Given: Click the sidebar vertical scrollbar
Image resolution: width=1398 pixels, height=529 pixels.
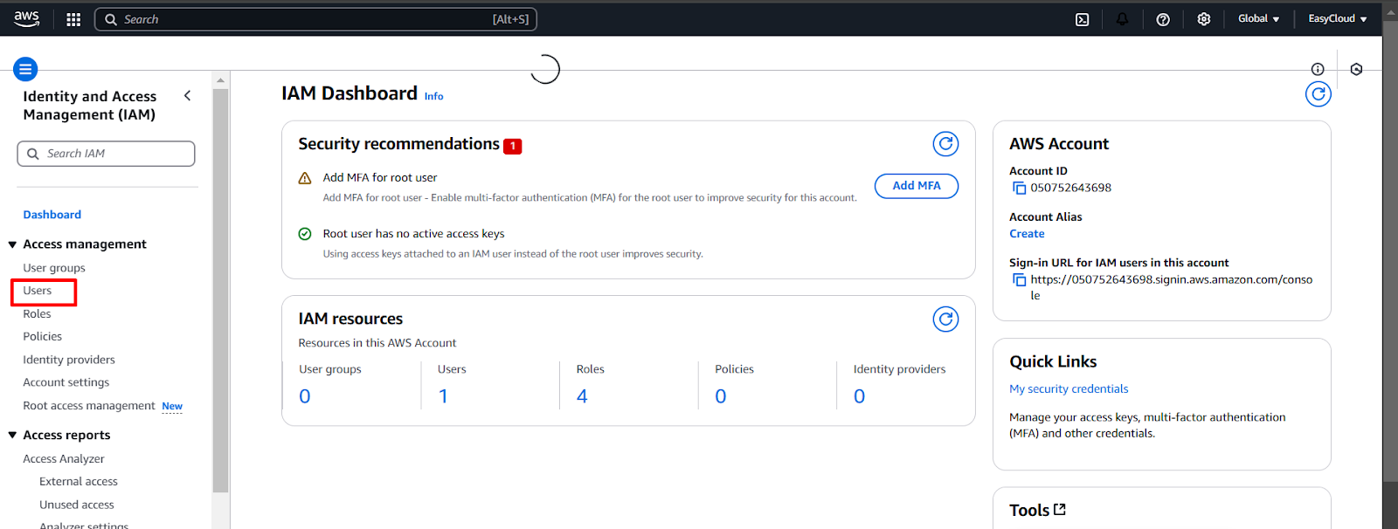Looking at the screenshot, I should pyautogui.click(x=220, y=290).
